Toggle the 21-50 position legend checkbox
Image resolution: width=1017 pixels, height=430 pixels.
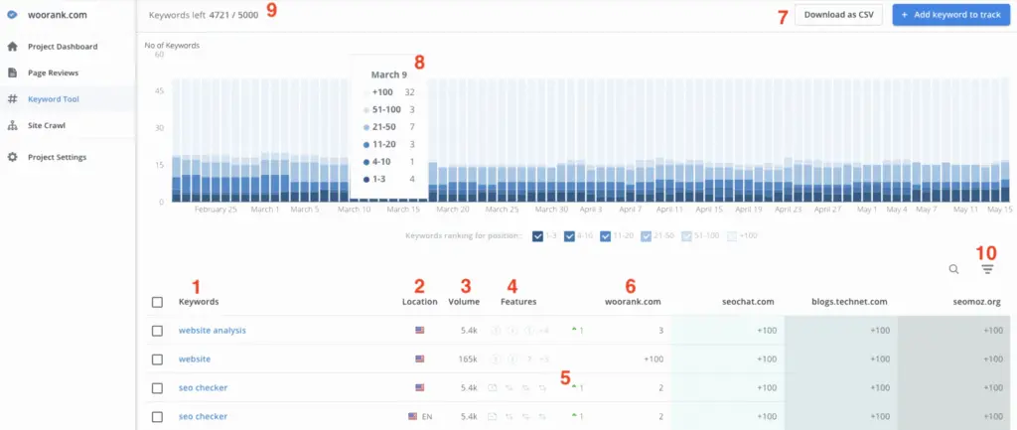646,236
